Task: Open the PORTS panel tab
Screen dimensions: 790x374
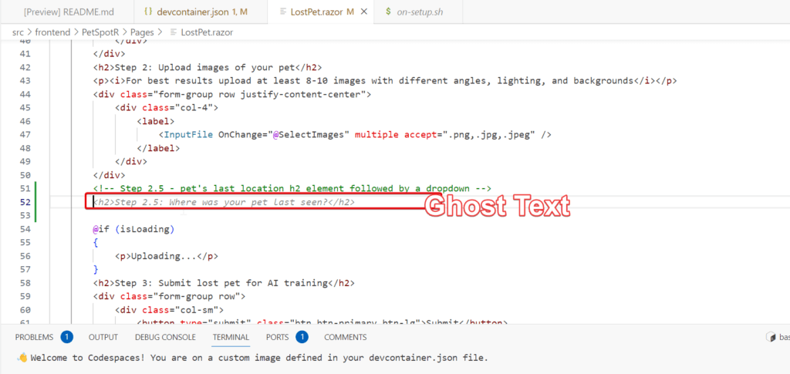Action: [x=278, y=337]
